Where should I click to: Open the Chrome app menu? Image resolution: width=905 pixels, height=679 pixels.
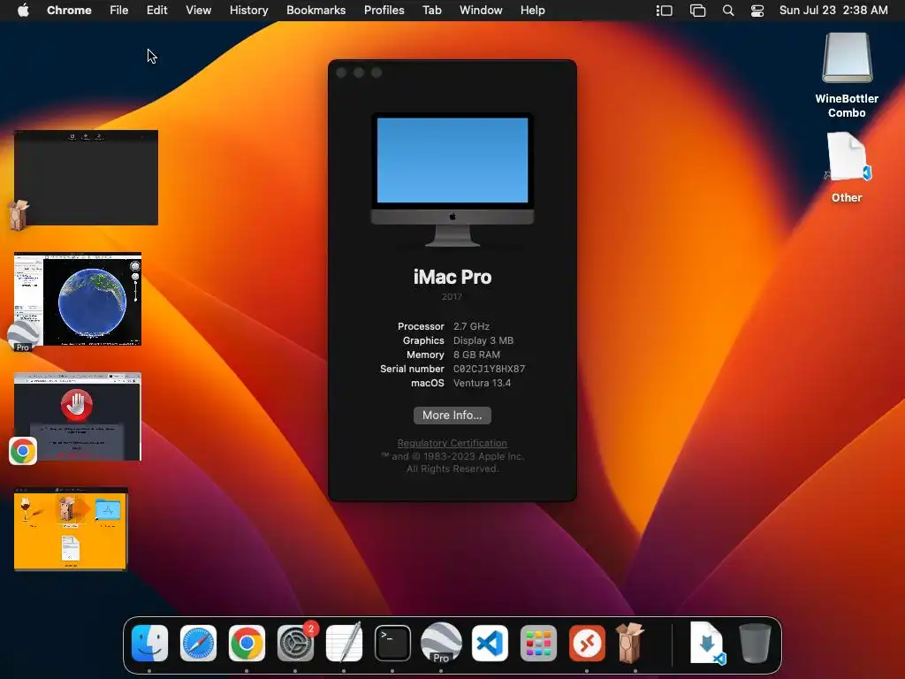pyautogui.click(x=69, y=11)
